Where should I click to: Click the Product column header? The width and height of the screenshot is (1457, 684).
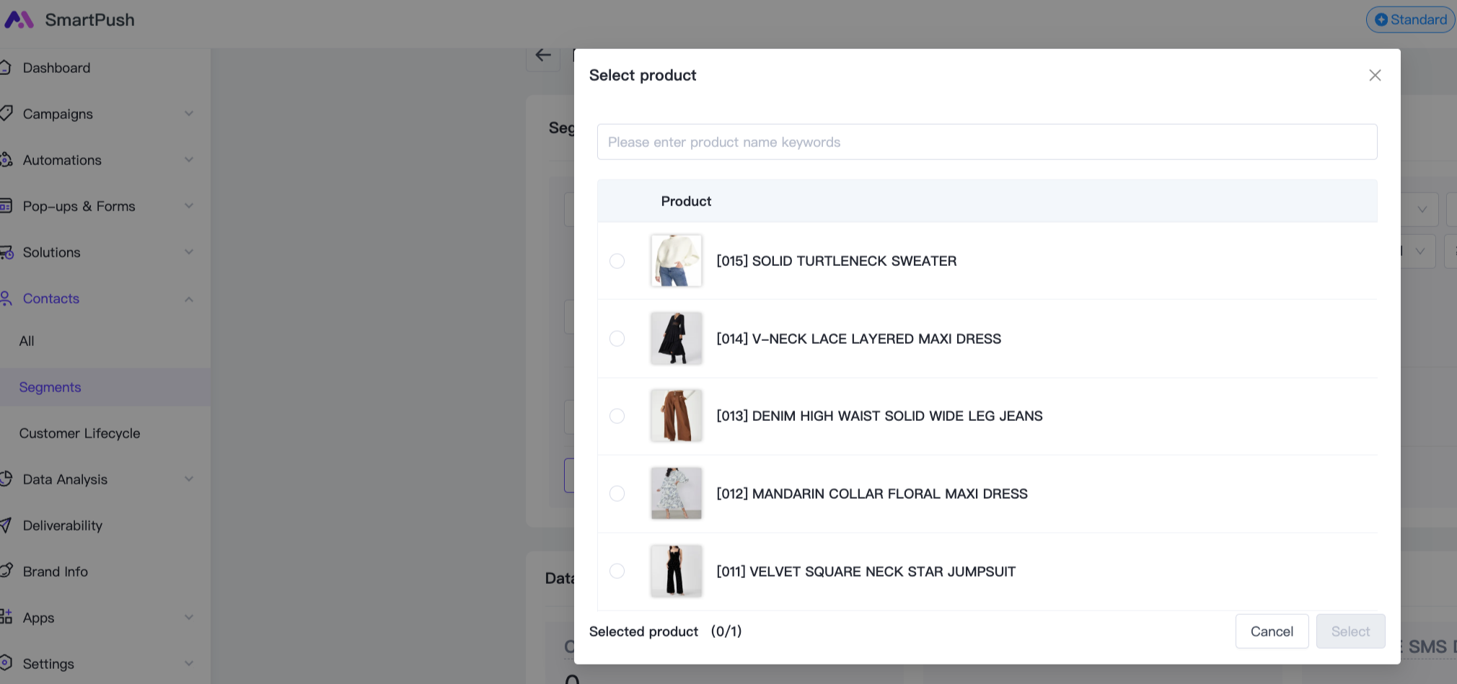tap(686, 201)
